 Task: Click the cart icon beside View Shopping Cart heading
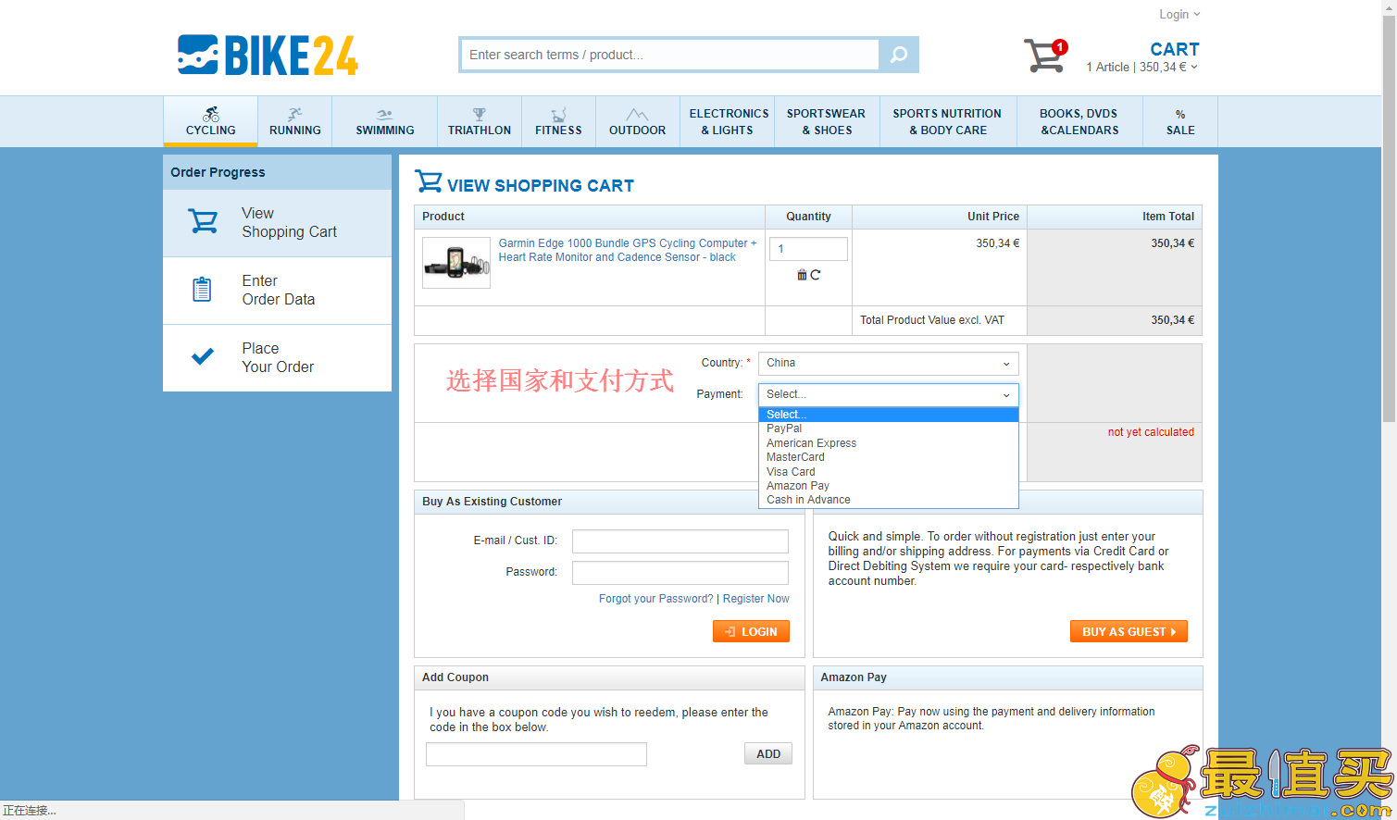tap(428, 181)
